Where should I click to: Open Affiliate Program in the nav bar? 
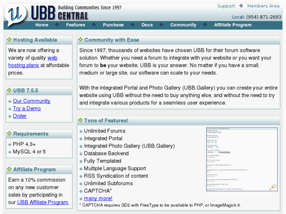[233, 25]
